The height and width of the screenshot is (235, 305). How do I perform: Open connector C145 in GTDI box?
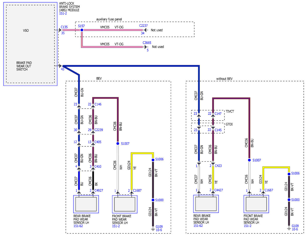[x=218, y=130]
